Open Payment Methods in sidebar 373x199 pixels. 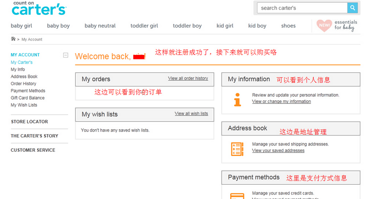[x=28, y=91]
